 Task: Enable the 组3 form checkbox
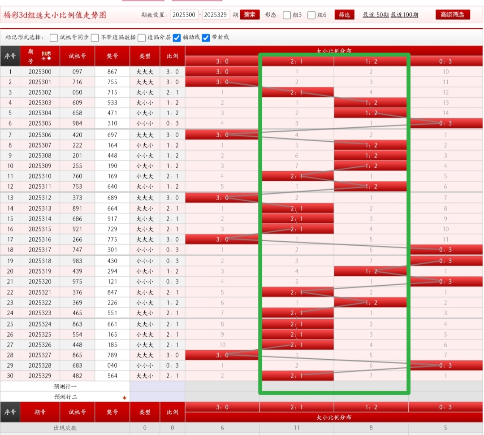click(287, 15)
